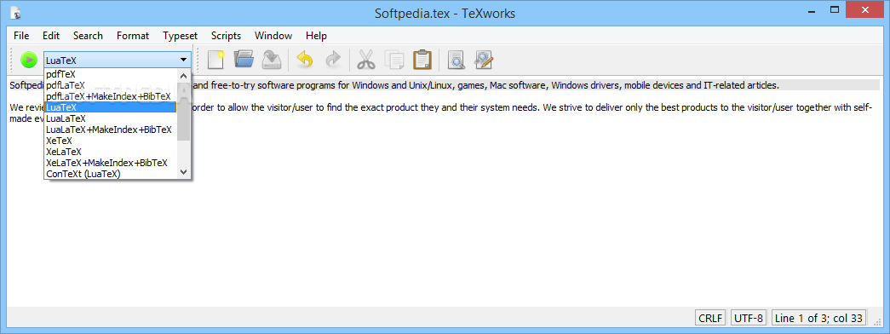Open the typesetting engine combo box arrow
Image resolution: width=890 pixels, height=334 pixels.
tap(183, 60)
